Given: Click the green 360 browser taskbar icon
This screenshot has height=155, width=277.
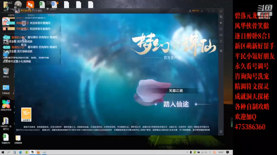Looking at the screenshot, I should coord(27,152).
